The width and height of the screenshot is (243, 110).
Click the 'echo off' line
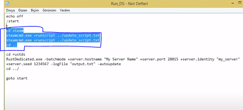15,16
